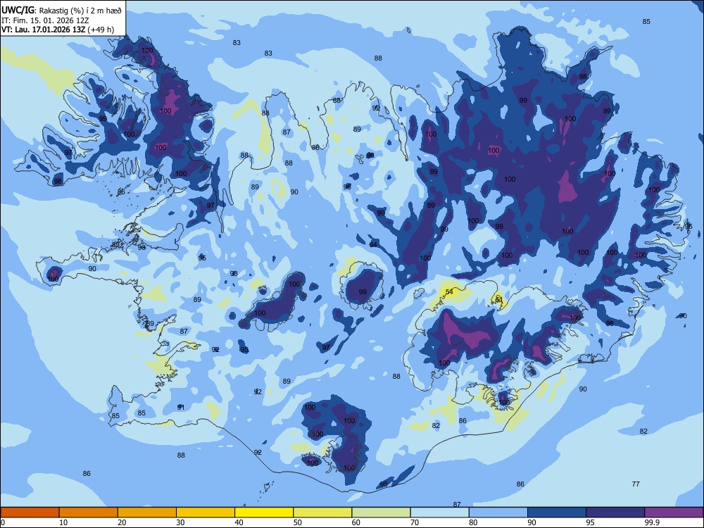Click the '91' humidity value on the map
Image resolution: width=704 pixels, height=528 pixels.
180,407
